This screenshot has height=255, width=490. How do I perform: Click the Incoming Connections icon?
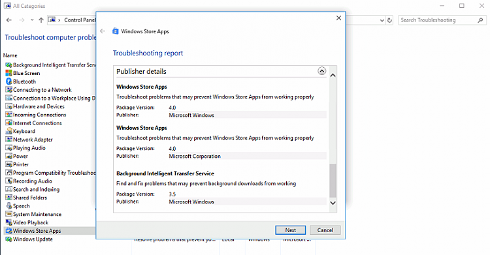pyautogui.click(x=8, y=115)
